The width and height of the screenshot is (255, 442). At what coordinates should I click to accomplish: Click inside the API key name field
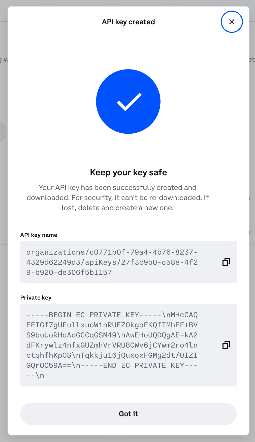(112, 262)
